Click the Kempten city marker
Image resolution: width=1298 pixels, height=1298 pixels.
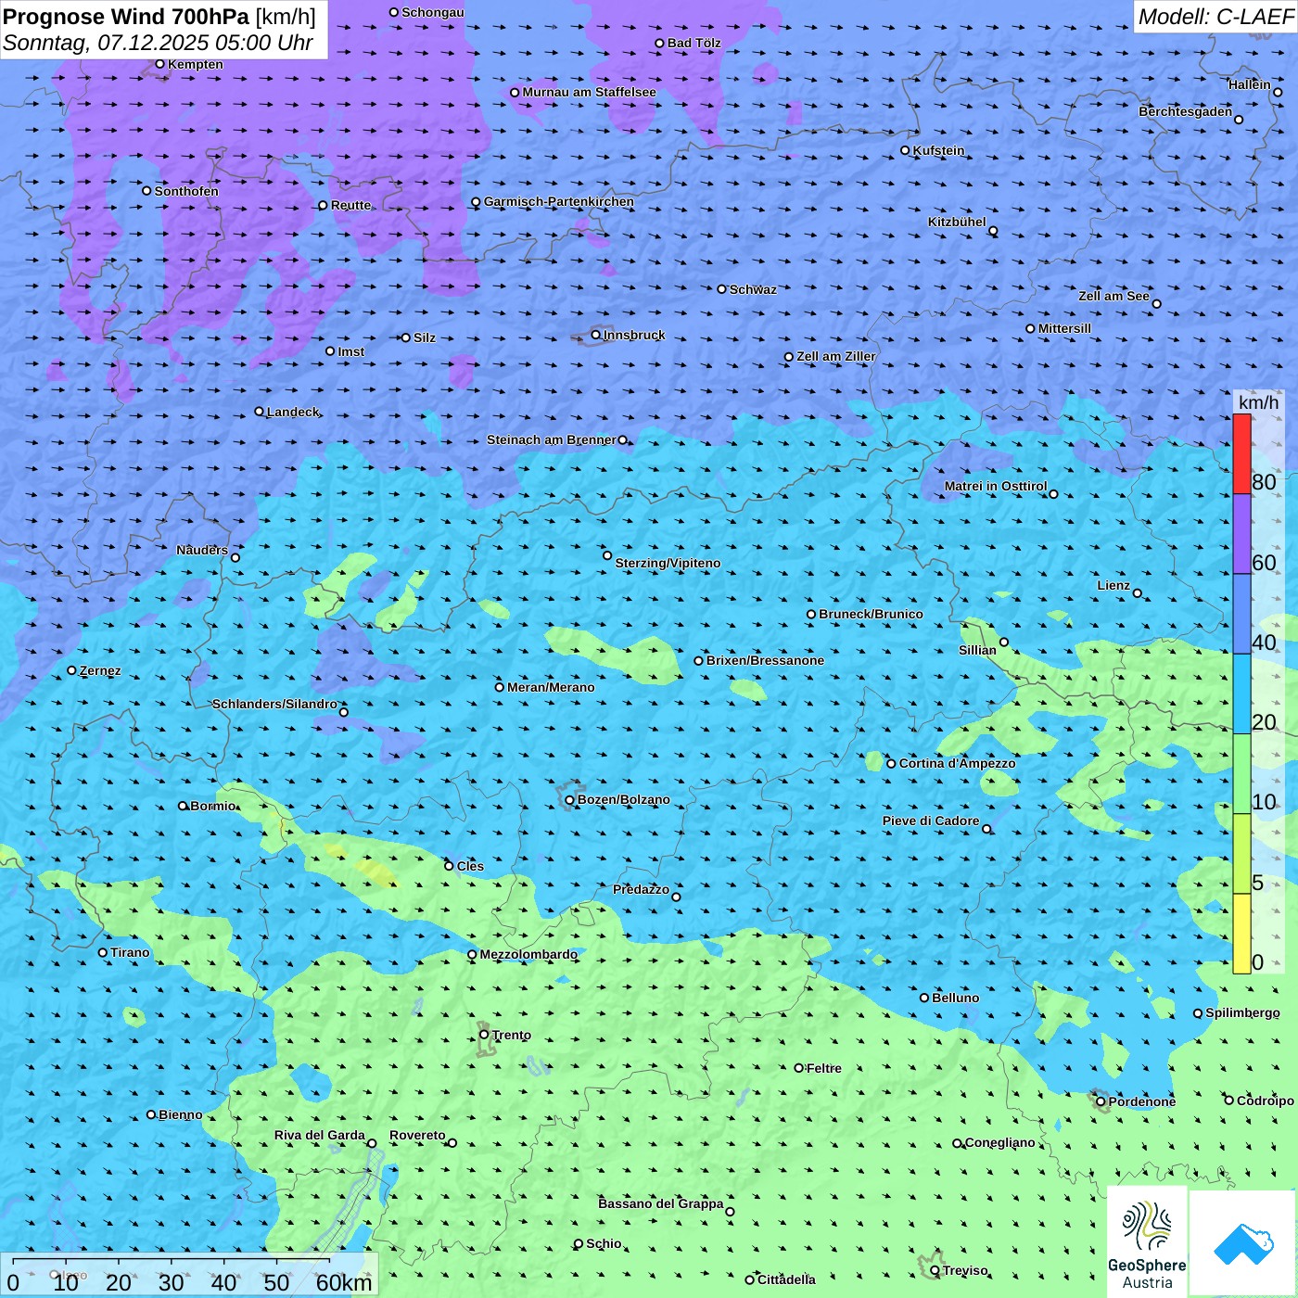click(160, 64)
